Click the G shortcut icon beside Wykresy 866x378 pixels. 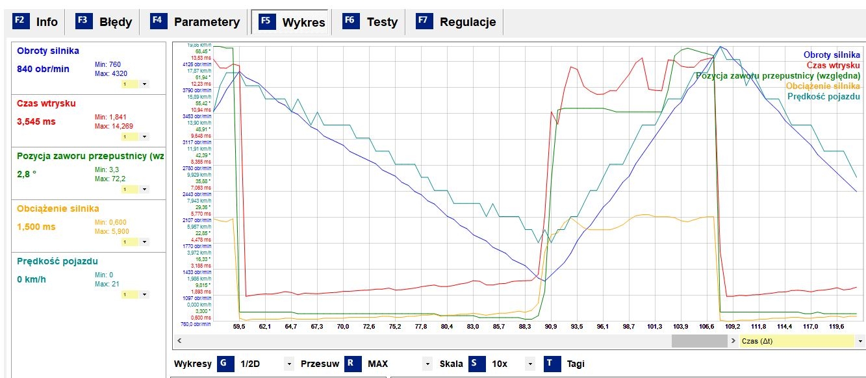click(225, 364)
